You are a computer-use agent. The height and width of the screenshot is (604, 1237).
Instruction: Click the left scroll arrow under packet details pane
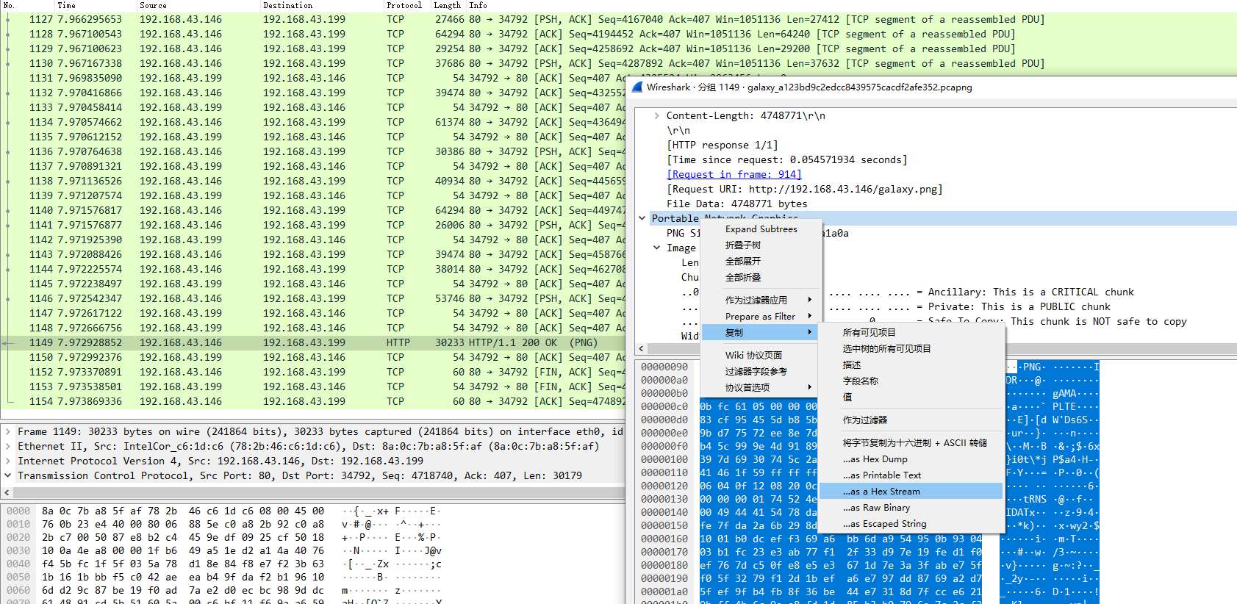pyautogui.click(x=7, y=493)
